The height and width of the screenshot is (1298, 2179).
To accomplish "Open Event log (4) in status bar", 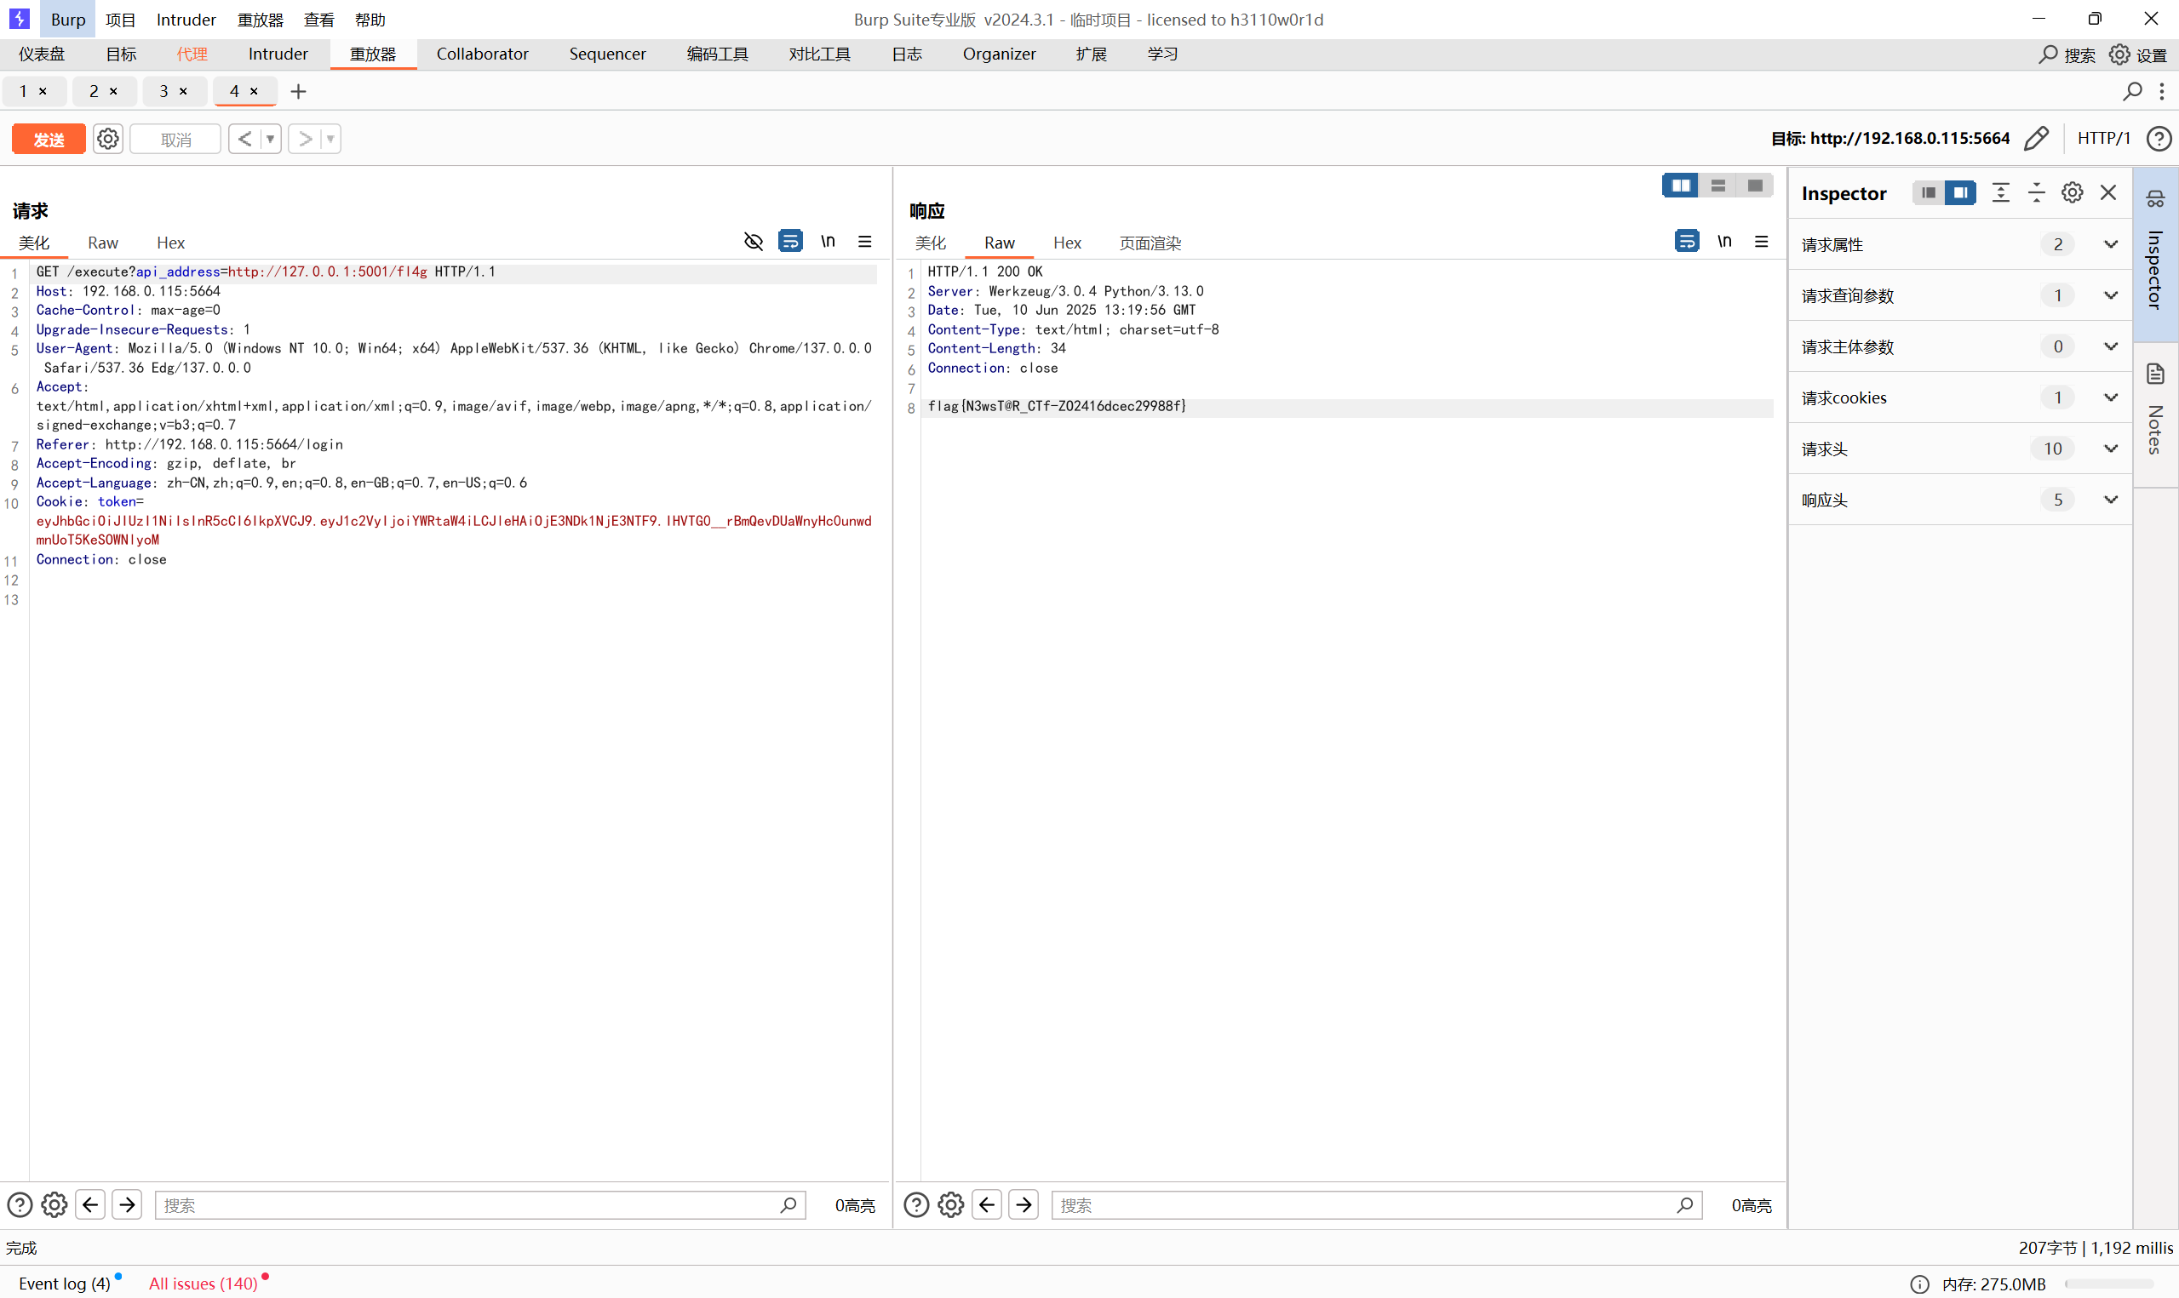I will point(65,1284).
